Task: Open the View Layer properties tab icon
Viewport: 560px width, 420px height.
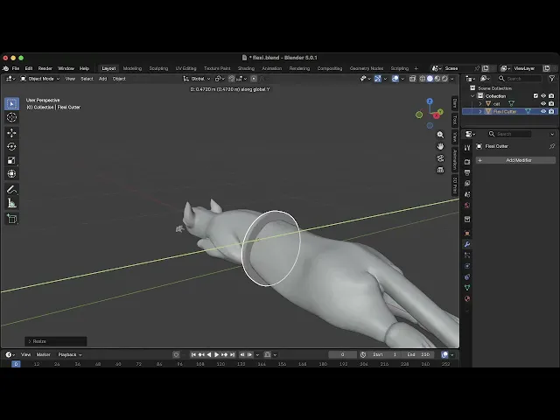Action: 467,183
